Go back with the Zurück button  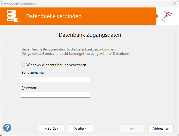[52, 128]
